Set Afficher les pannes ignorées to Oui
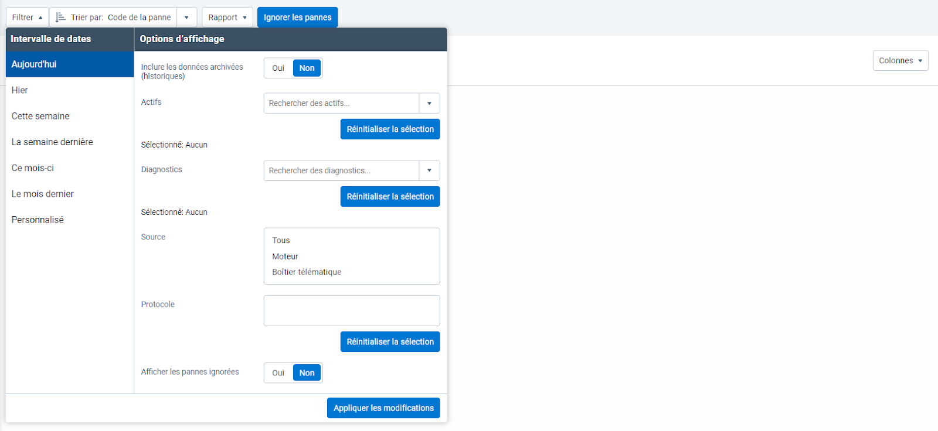The image size is (938, 431). [x=278, y=373]
